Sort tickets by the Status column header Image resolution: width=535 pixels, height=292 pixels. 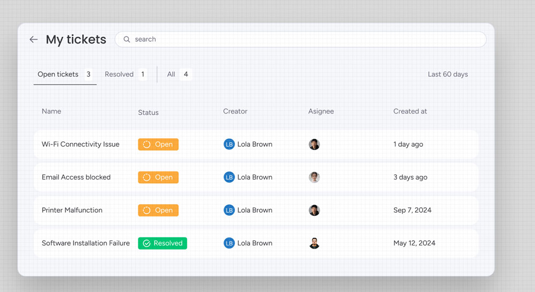(x=148, y=113)
